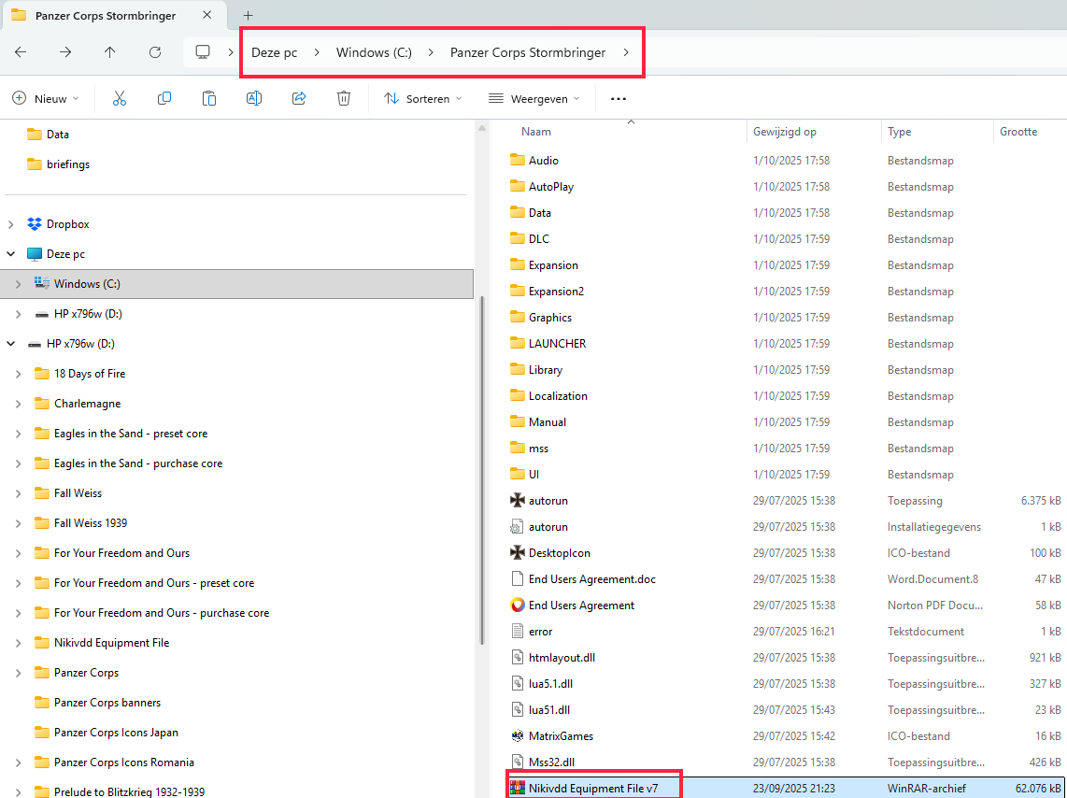This screenshot has height=798, width=1067.
Task: Expand the Charlemagne folder in sidebar
Action: [18, 404]
